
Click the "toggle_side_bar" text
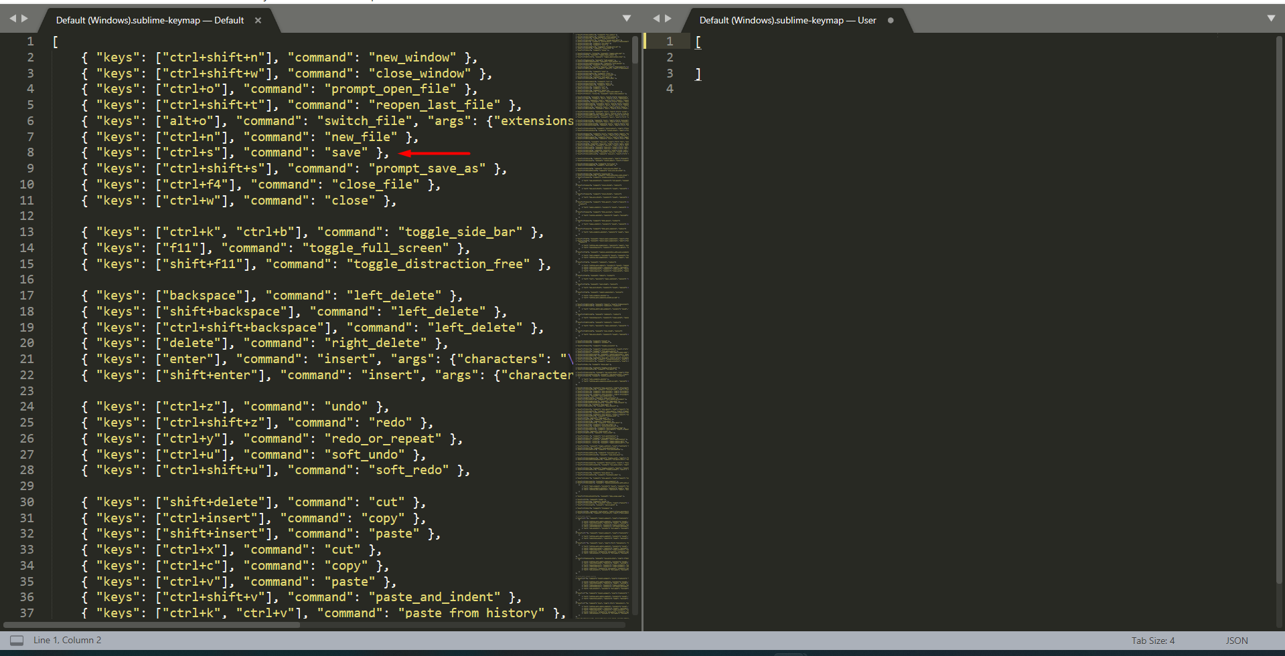(460, 232)
